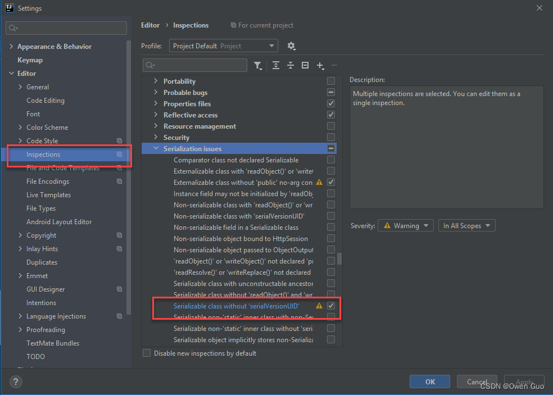Select TODO settings page

35,357
